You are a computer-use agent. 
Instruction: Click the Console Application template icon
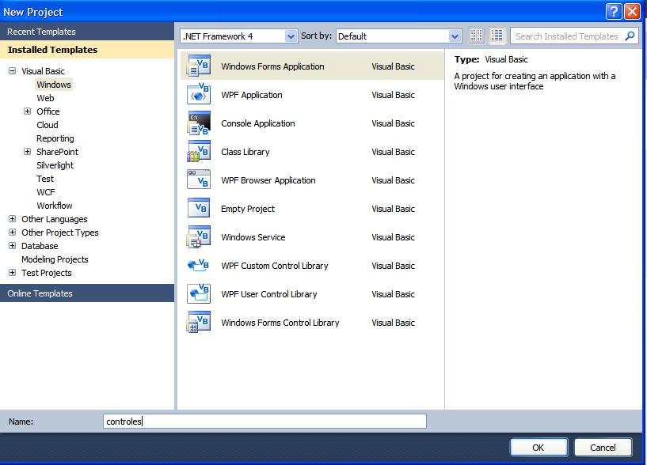tap(199, 123)
